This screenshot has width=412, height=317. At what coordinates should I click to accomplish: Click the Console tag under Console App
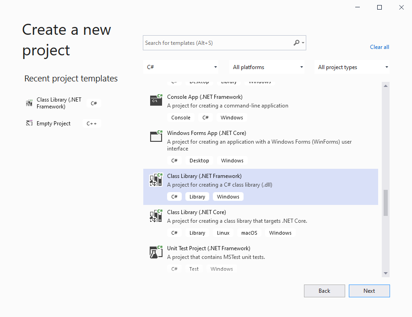tap(181, 117)
